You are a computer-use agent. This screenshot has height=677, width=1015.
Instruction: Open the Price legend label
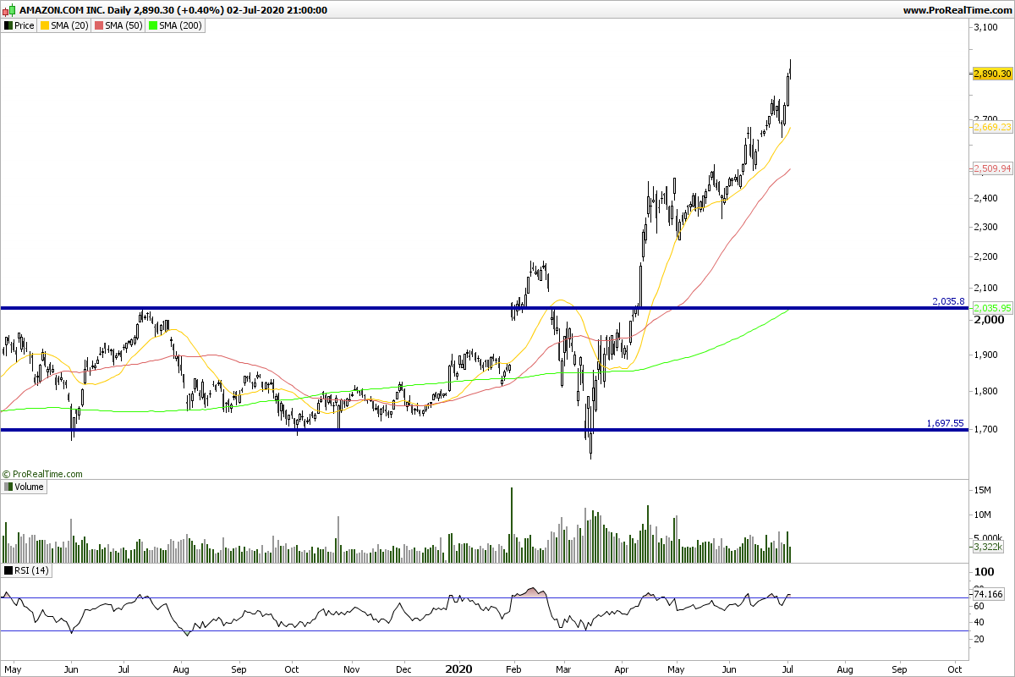(x=25, y=25)
